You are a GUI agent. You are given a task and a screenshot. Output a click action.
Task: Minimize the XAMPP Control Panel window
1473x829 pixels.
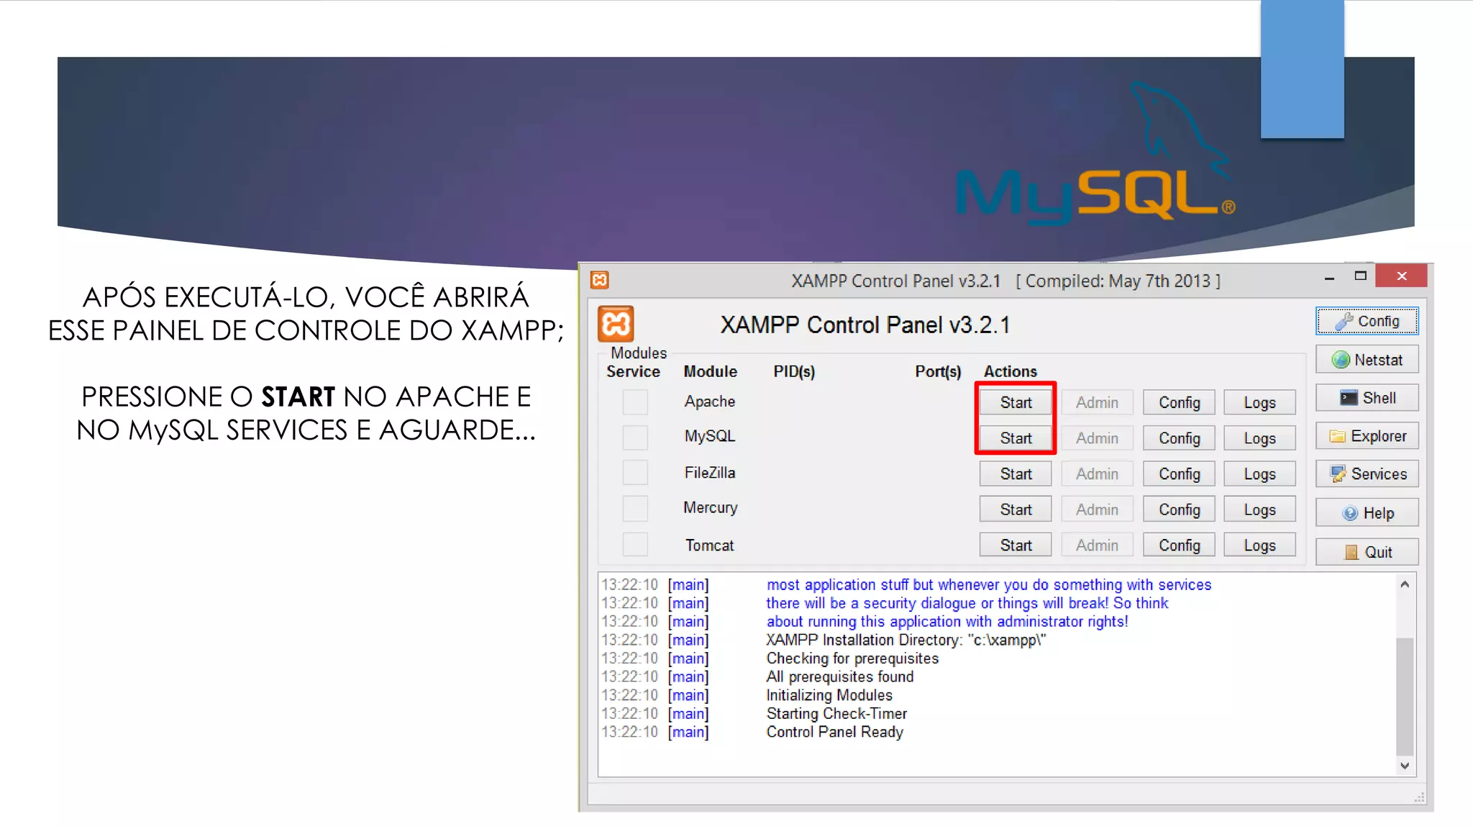point(1329,277)
